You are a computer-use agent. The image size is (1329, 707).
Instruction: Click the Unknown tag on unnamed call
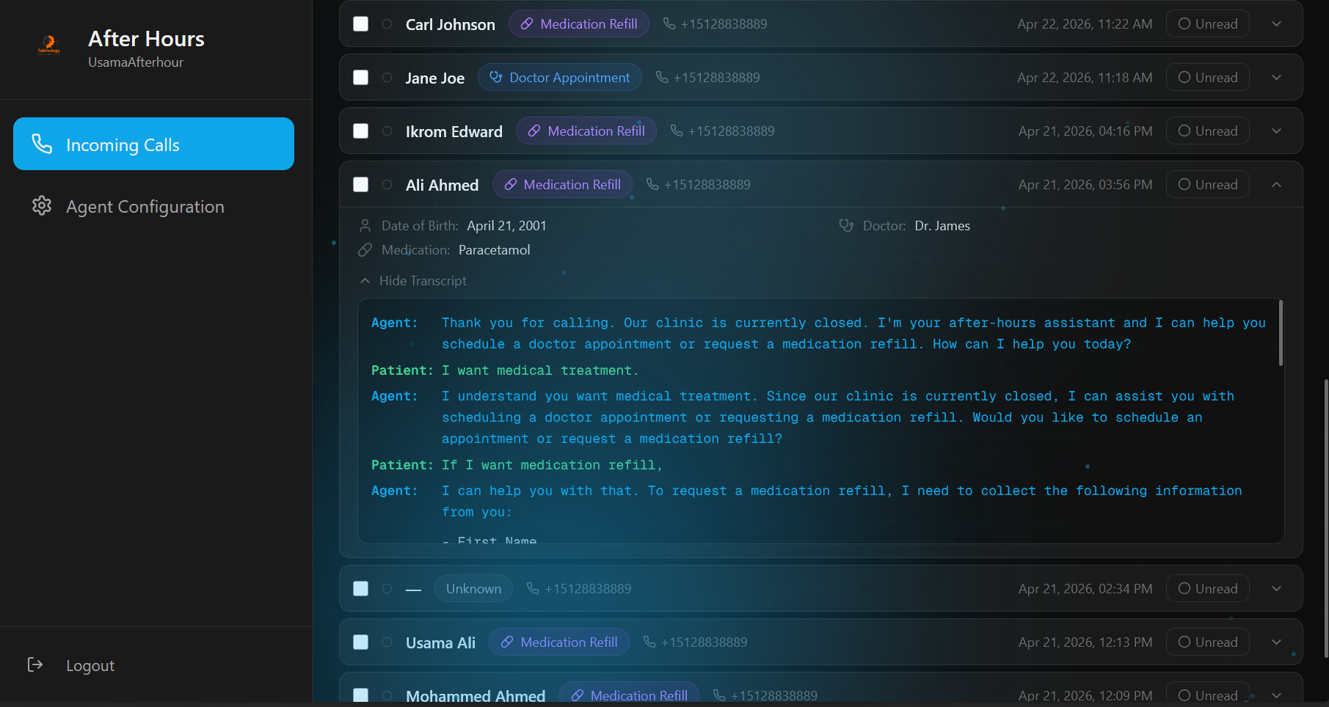pyautogui.click(x=473, y=589)
